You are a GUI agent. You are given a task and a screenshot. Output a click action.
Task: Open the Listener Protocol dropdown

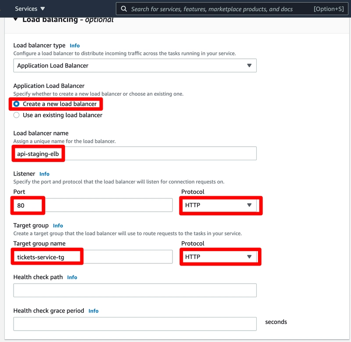pyautogui.click(x=219, y=205)
